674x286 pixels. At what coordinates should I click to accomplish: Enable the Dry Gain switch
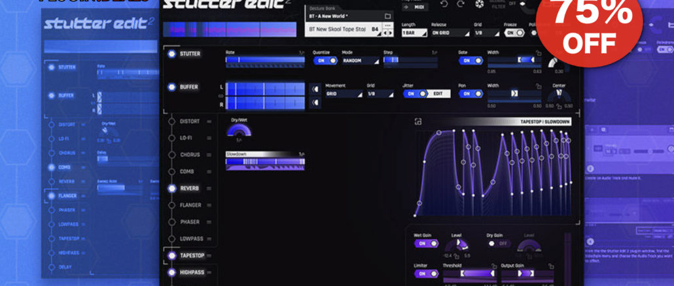[x=499, y=244]
